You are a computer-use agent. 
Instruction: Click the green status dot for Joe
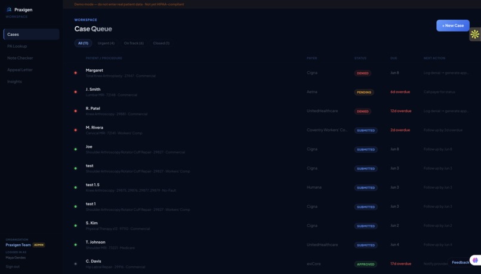[x=75, y=149]
